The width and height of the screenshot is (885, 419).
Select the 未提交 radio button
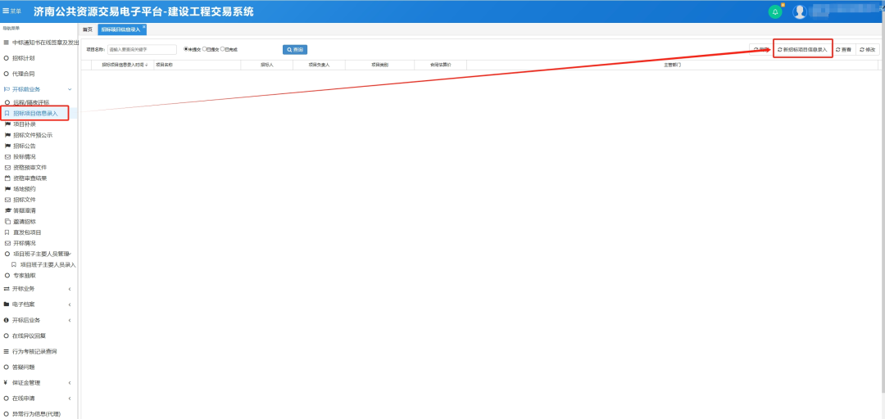[x=186, y=49]
